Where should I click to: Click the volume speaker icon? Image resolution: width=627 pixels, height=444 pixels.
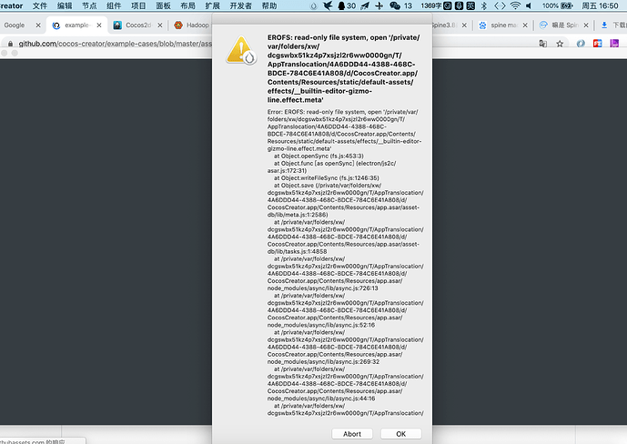529,5
